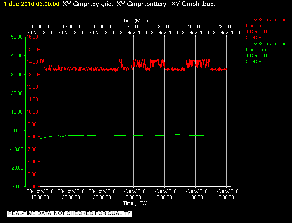Click the 6:00:00 1-Dec-2010 UTC tick label
Screen dimensions: 292x223
pyautogui.click(x=226, y=194)
